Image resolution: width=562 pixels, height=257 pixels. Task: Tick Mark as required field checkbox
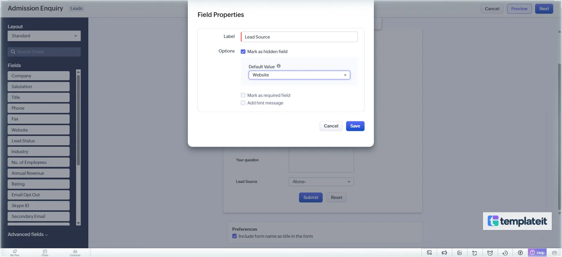pos(243,95)
